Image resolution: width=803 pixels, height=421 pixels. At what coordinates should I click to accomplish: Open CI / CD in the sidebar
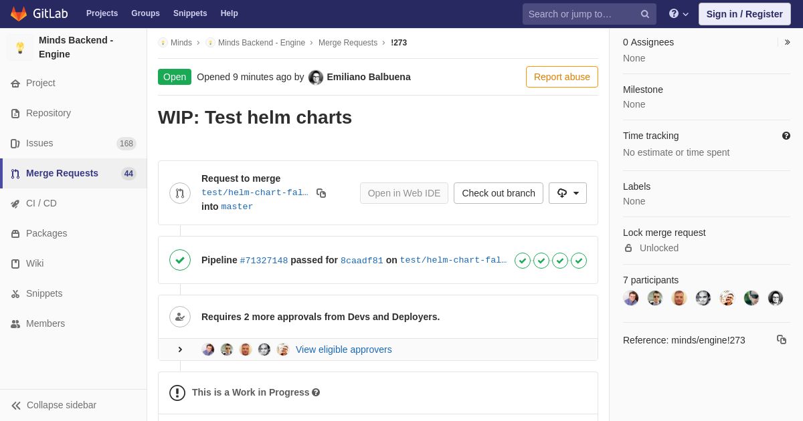(x=41, y=203)
